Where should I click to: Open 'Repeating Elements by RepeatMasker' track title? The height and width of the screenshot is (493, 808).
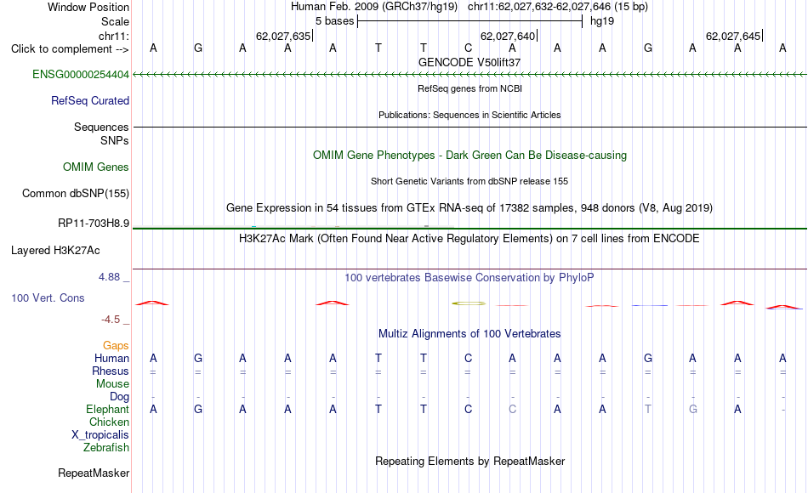tap(469, 461)
